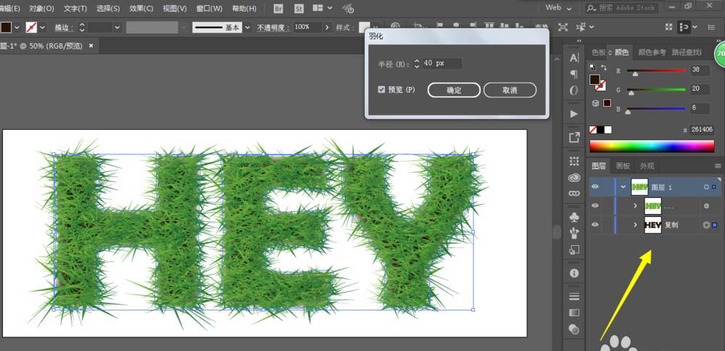The image size is (725, 351).
Task: Open the Transparency panel icon
Action: tap(573, 329)
